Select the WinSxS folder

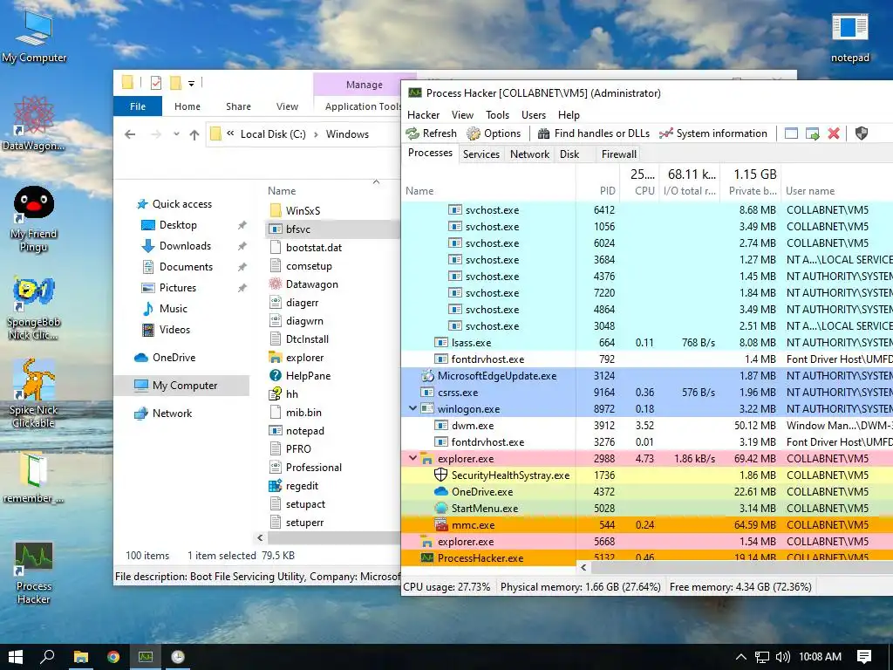click(303, 211)
